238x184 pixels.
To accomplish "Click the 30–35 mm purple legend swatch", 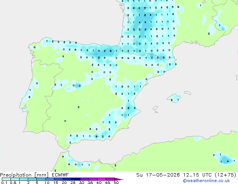I will click(84, 179).
